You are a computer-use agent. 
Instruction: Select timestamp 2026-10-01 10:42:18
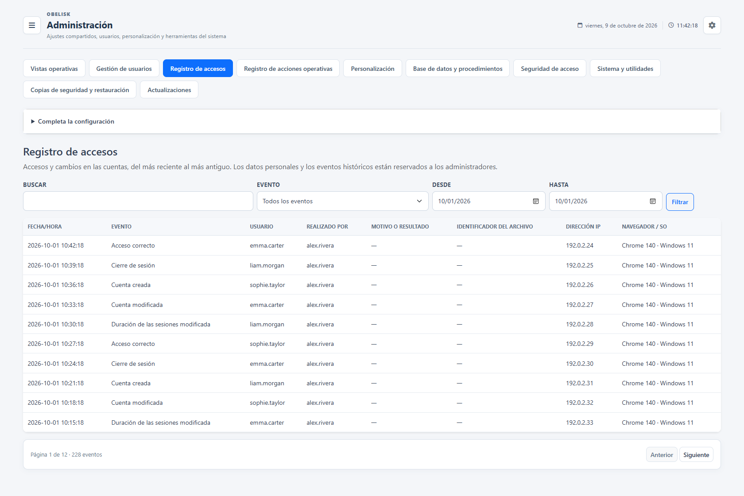click(x=56, y=246)
